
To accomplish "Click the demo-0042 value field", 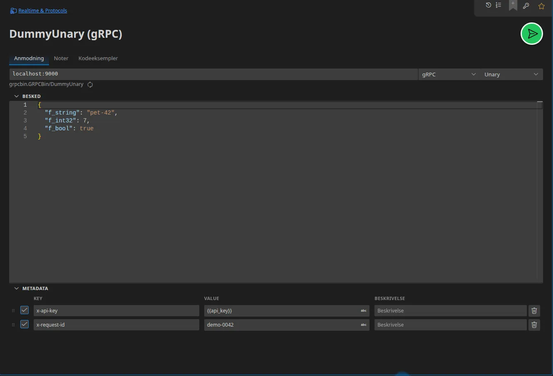I will point(286,325).
